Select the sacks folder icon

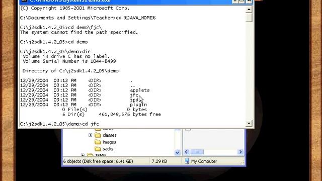(x=98, y=149)
